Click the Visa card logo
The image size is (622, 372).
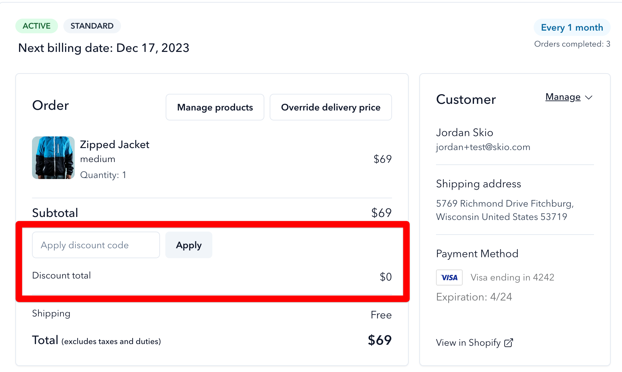point(449,278)
